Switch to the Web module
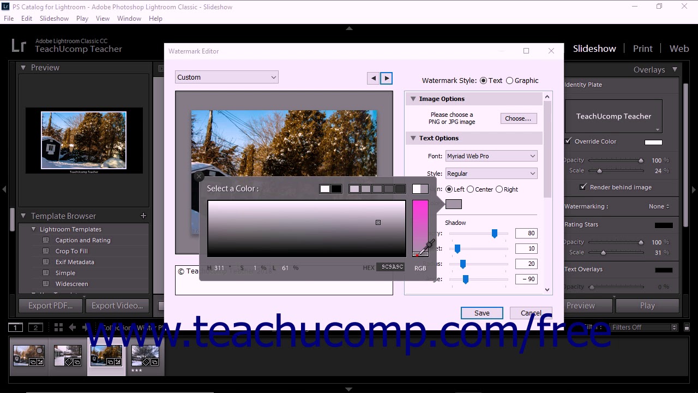The height and width of the screenshot is (393, 698). (679, 49)
